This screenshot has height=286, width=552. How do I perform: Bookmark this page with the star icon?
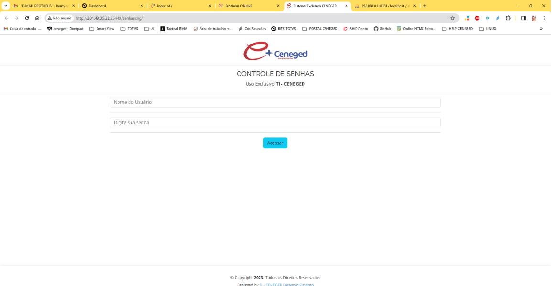[x=452, y=18]
